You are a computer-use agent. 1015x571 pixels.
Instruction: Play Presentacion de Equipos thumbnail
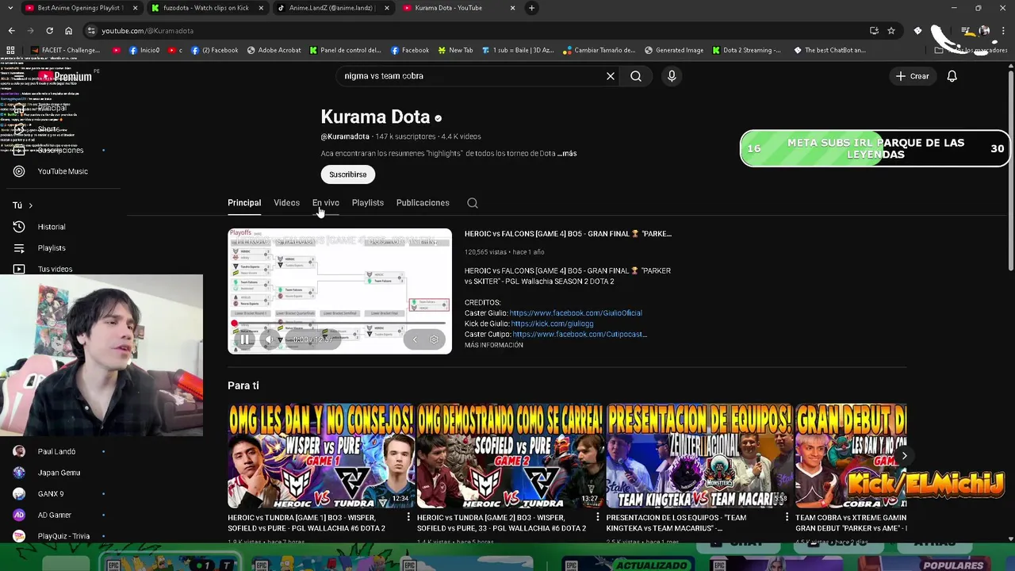click(x=698, y=456)
